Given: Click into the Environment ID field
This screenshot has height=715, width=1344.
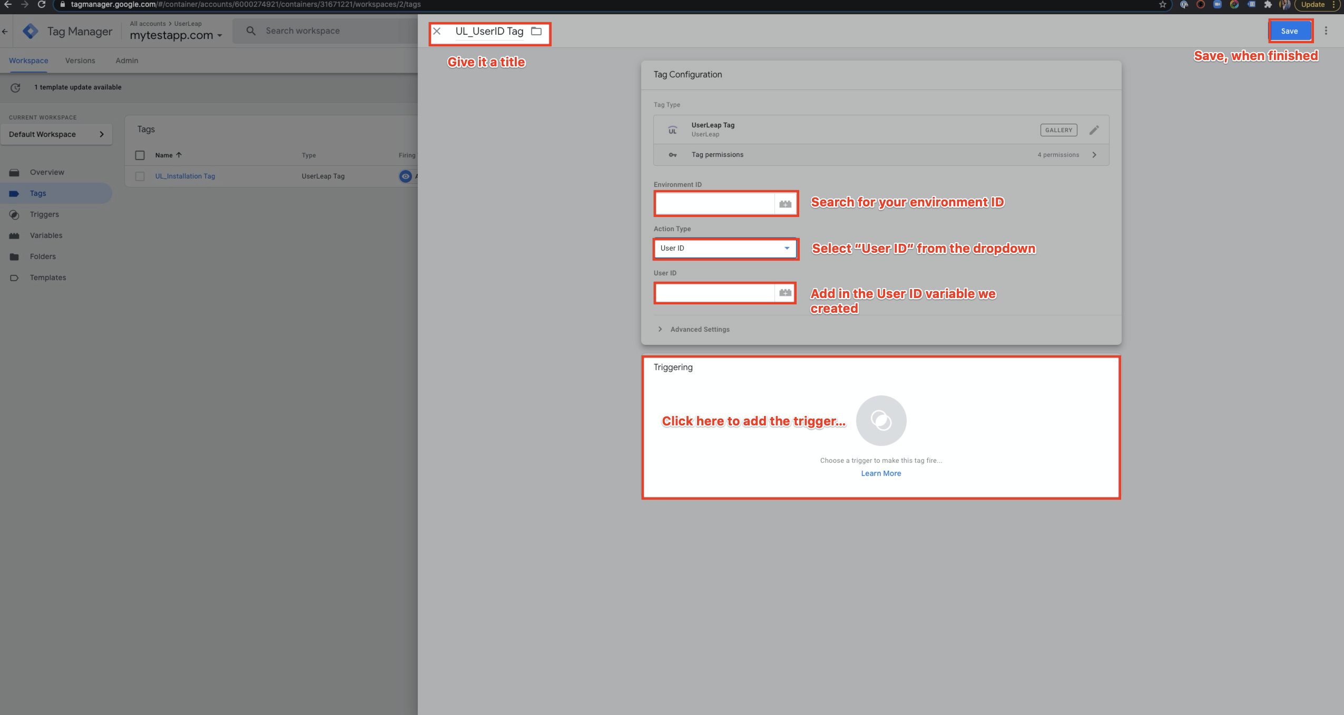Looking at the screenshot, I should click(x=714, y=204).
